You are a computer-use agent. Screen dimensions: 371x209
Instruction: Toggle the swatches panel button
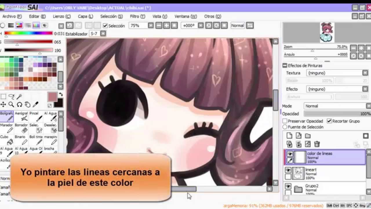pyautogui.click(x=36, y=26)
